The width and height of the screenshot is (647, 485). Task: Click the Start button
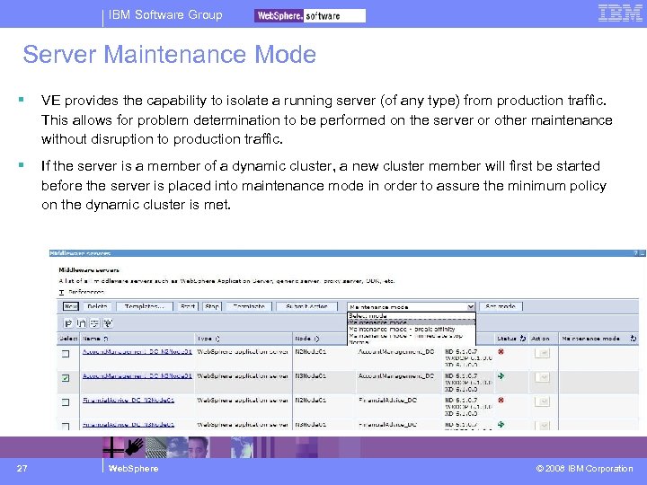click(x=188, y=306)
